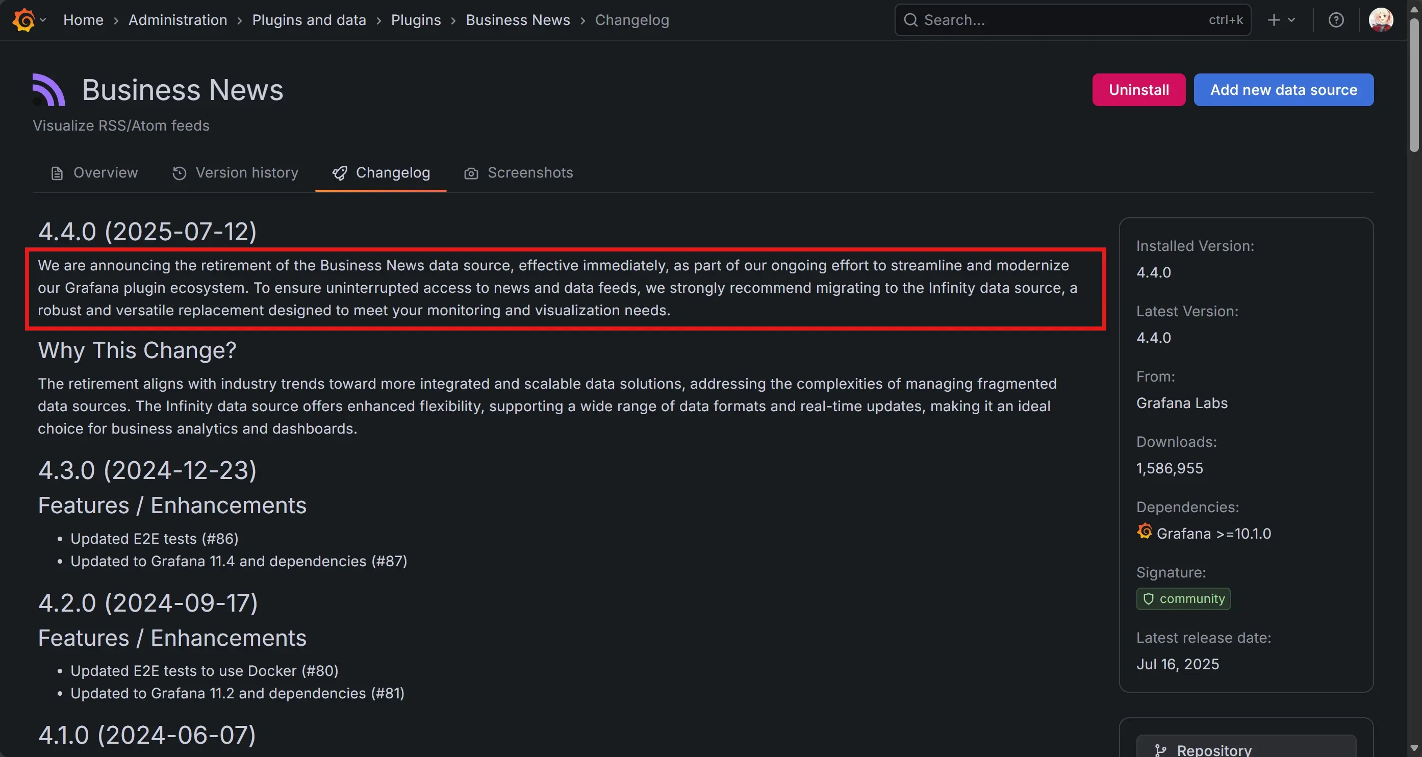Open the help question mark icon
1422x757 pixels.
click(1336, 20)
